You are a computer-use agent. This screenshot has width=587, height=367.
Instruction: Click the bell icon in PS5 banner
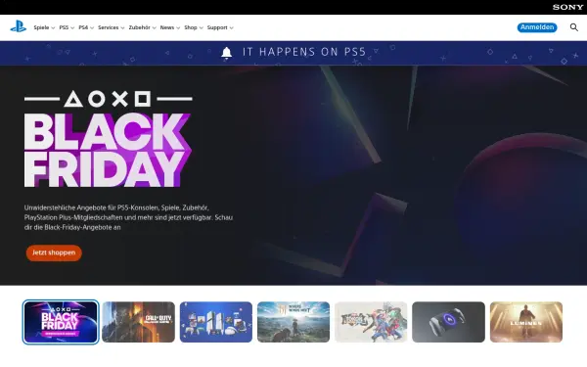pos(226,53)
